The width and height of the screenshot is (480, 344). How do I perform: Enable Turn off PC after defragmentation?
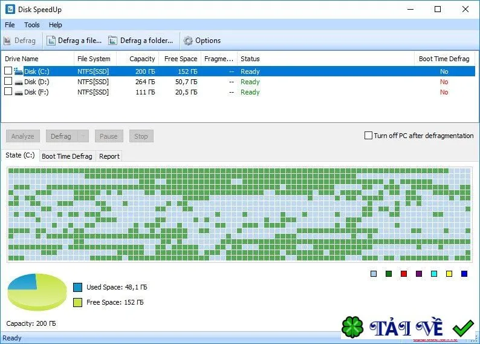pos(368,136)
